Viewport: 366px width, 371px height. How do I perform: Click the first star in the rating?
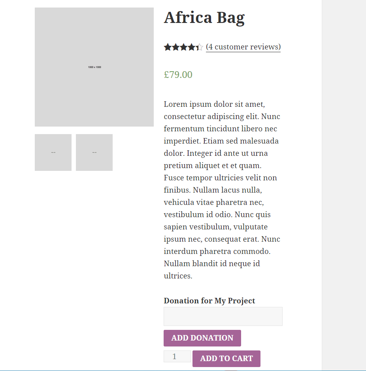click(168, 47)
